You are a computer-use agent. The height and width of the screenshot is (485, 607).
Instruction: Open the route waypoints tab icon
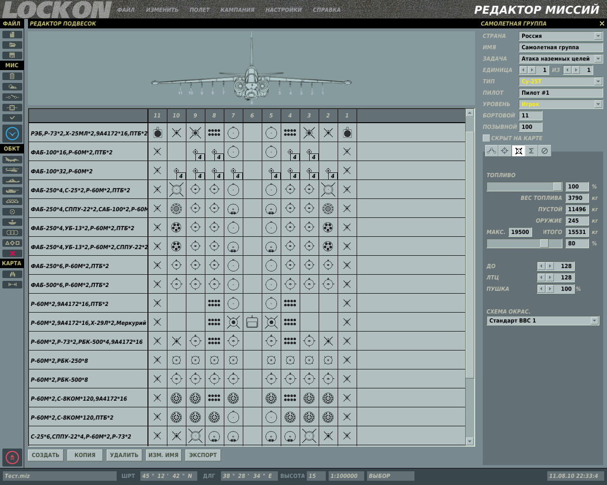491,151
